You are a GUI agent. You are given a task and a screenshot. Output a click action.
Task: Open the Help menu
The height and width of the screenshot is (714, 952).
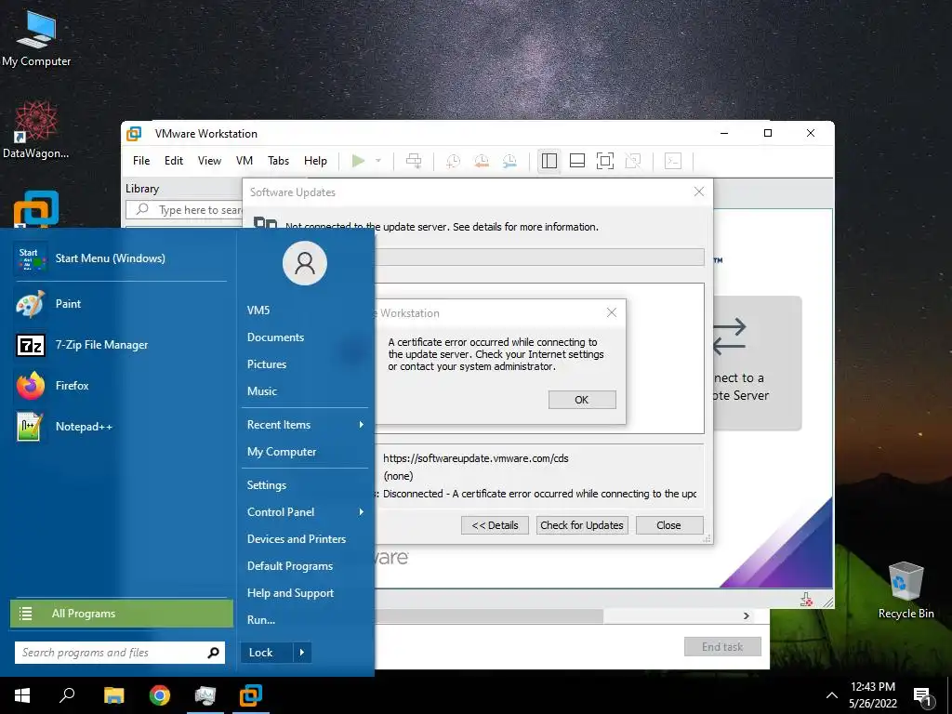[315, 161]
